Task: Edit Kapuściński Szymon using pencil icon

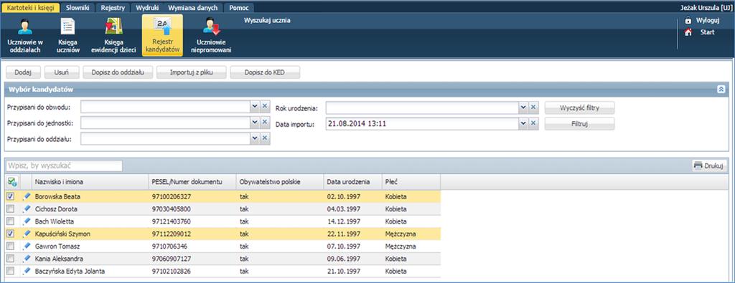Action: tap(27, 234)
